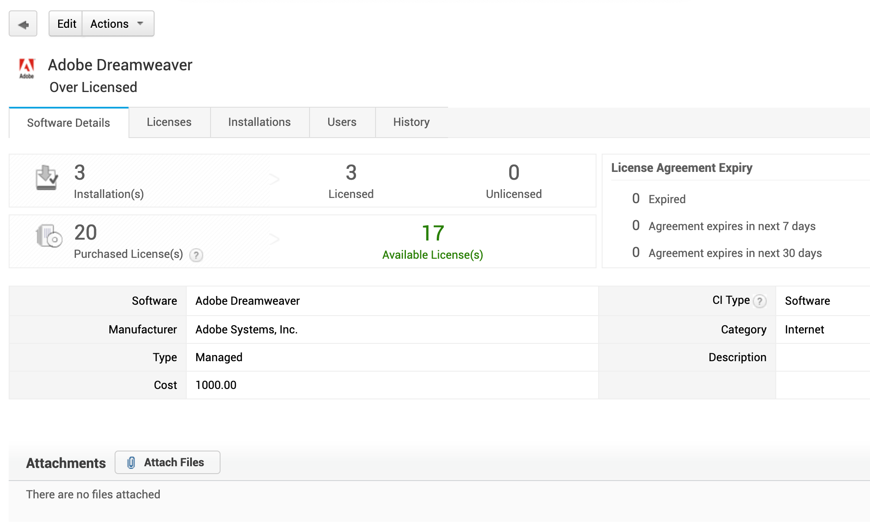
Task: Click the Adobe logo icon
Action: 26,69
